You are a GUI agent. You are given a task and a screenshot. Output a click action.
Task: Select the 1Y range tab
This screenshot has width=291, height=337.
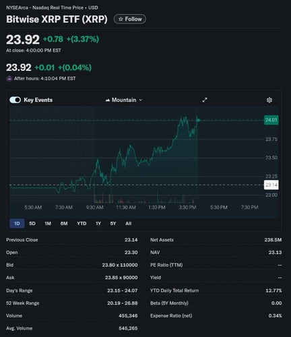[x=98, y=224]
